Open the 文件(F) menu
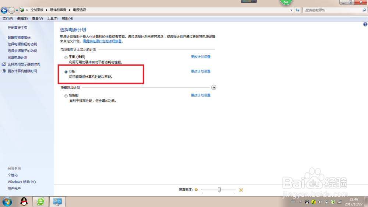The image size is (368, 207). (x=8, y=18)
